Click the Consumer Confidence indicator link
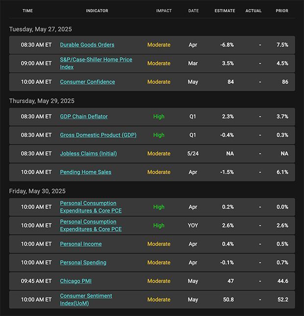Image resolution: width=304 pixels, height=316 pixels. (87, 82)
